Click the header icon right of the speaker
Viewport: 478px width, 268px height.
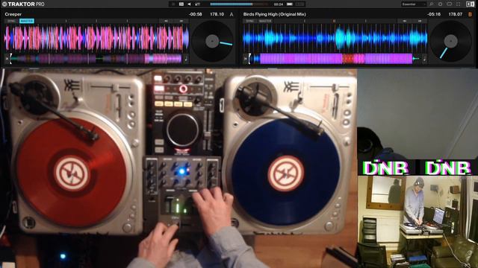pyautogui.click(x=197, y=4)
